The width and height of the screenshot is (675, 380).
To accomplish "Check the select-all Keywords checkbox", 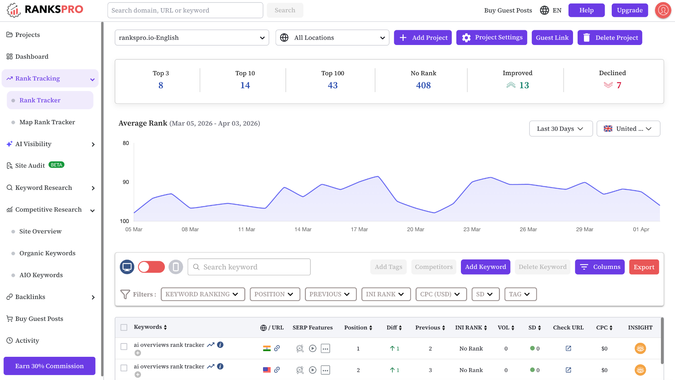I will (x=124, y=327).
